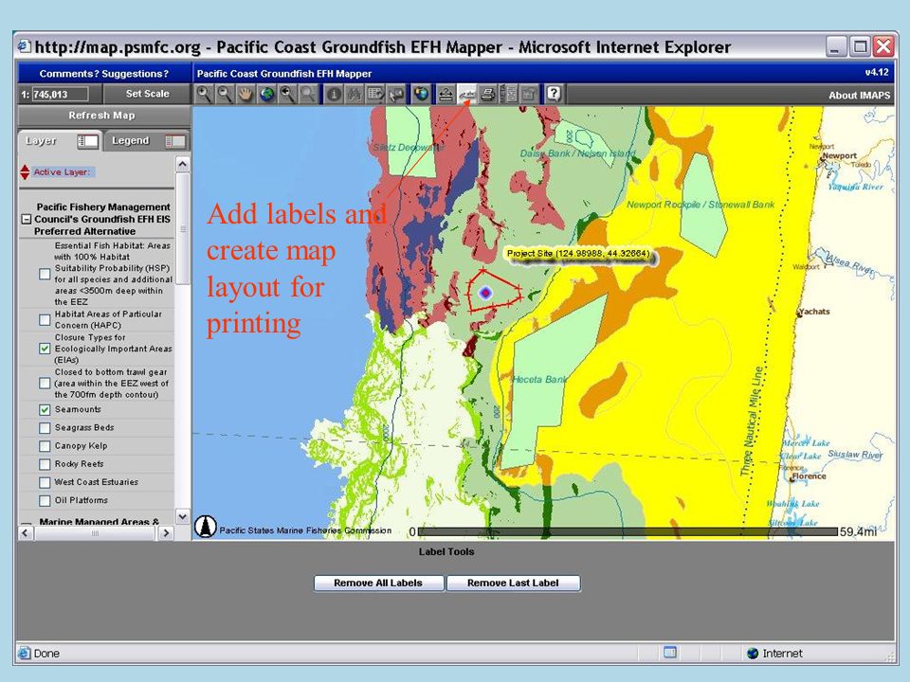Click the Set Scale button
Image resolution: width=910 pixels, height=682 pixels.
[148, 94]
